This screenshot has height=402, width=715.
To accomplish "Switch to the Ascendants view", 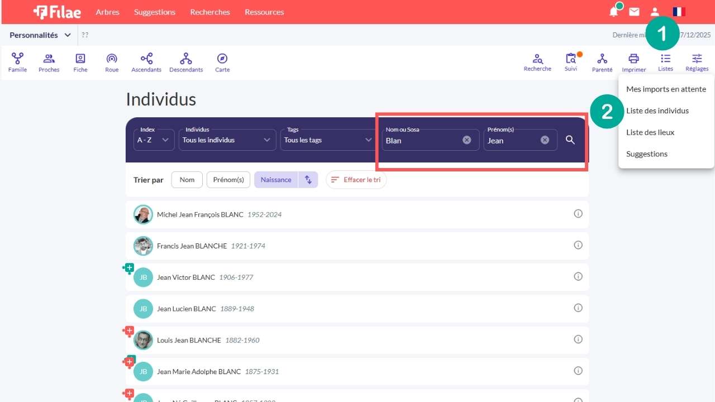I will point(146,62).
